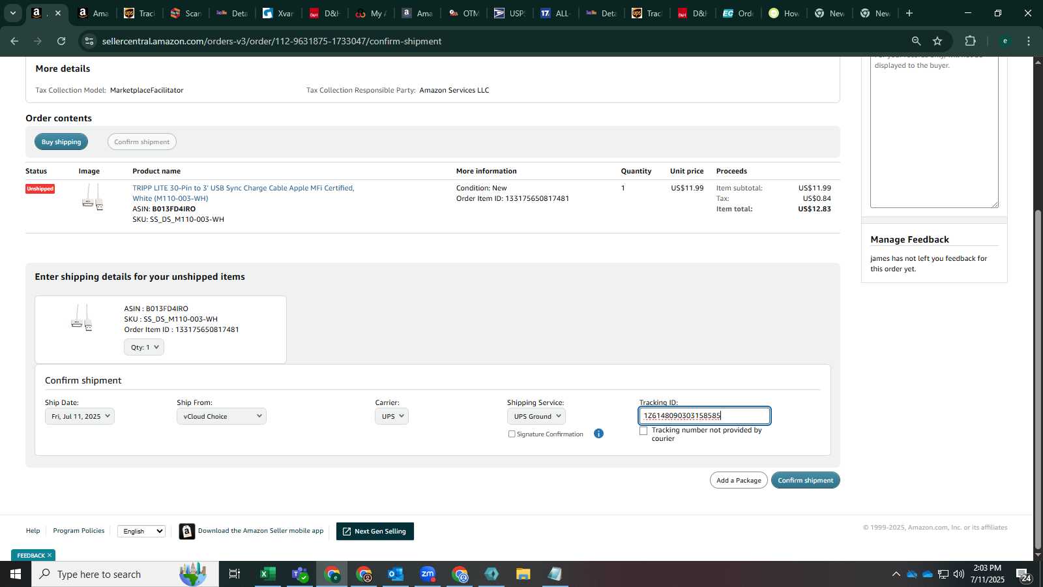Click the Windows taskbar search box

tap(125, 574)
